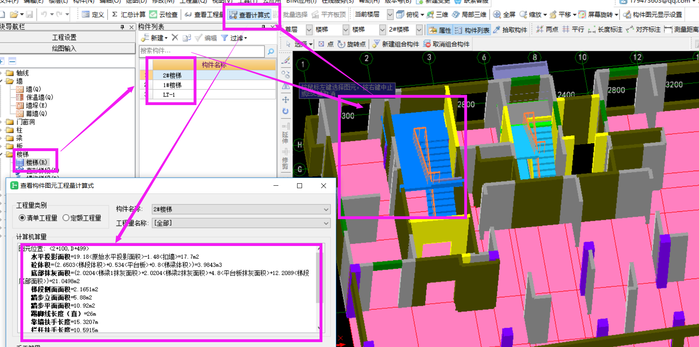699x347 pixels.
Task: Toggle 构件列表 component list button
Action: pyautogui.click(x=472, y=30)
